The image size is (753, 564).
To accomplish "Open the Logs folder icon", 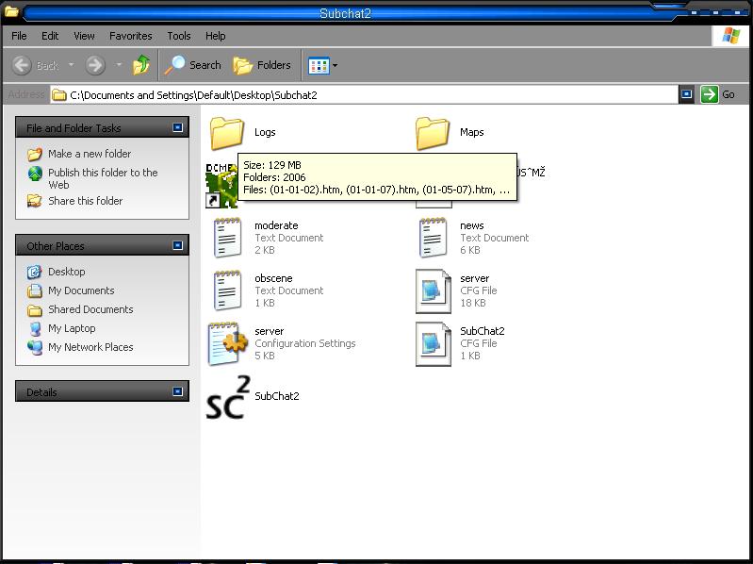I will [x=227, y=133].
